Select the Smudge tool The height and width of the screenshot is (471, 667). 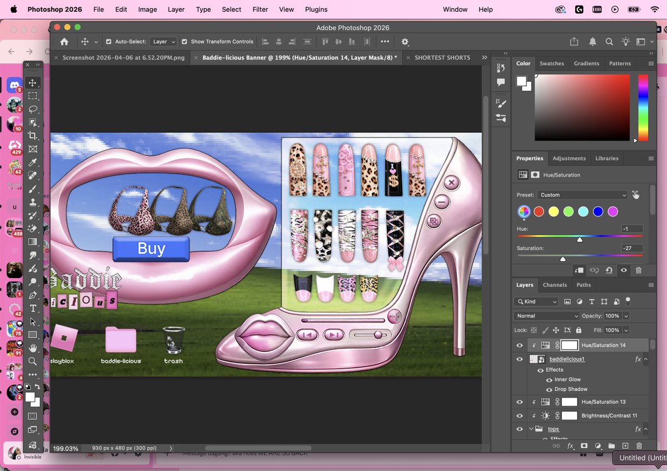pyautogui.click(x=32, y=255)
